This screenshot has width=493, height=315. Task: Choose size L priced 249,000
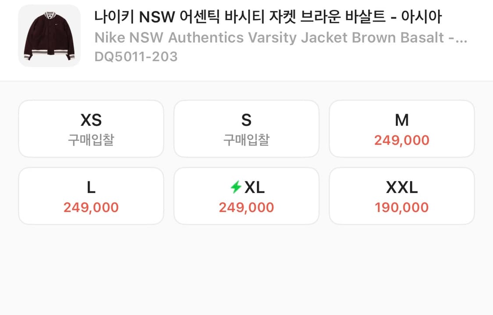tap(91, 195)
